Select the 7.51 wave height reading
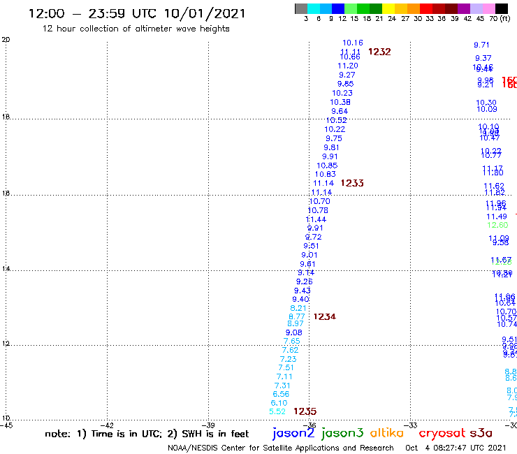The height and width of the screenshot is (454, 517). tap(286, 367)
